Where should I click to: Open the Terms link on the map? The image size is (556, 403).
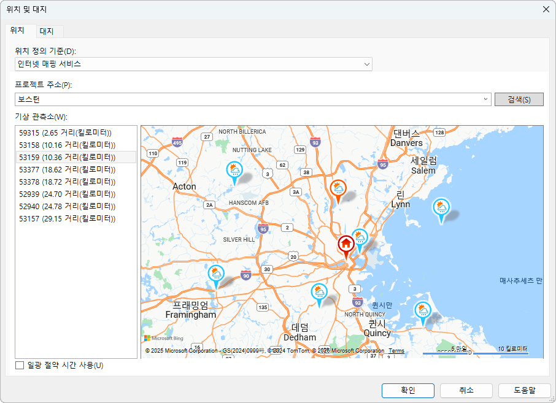(396, 350)
